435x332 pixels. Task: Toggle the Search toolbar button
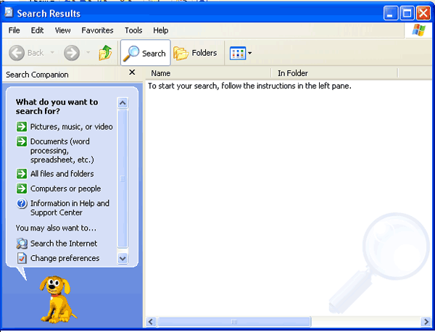(x=145, y=53)
